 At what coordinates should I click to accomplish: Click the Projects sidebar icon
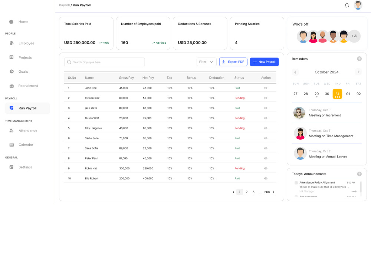pos(12,57)
